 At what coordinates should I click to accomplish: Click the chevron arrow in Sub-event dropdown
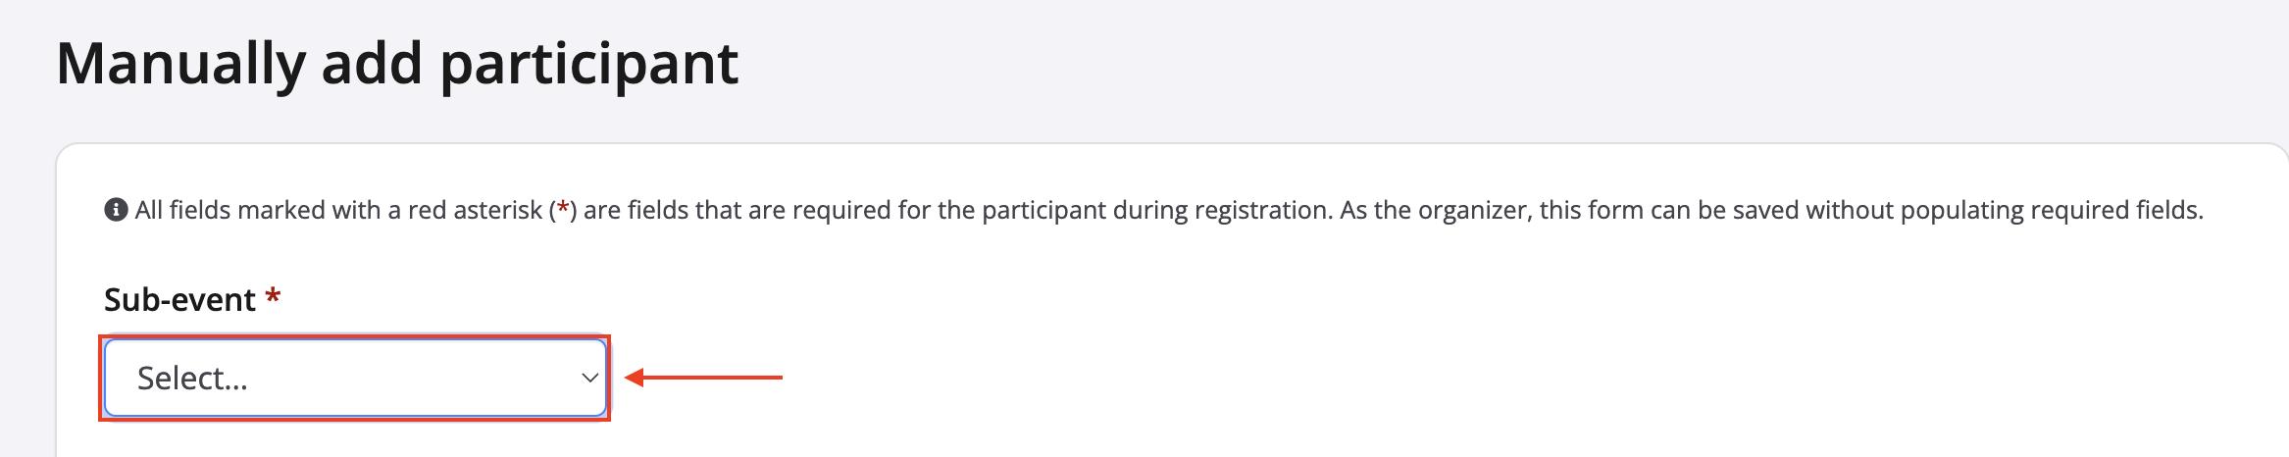point(589,378)
